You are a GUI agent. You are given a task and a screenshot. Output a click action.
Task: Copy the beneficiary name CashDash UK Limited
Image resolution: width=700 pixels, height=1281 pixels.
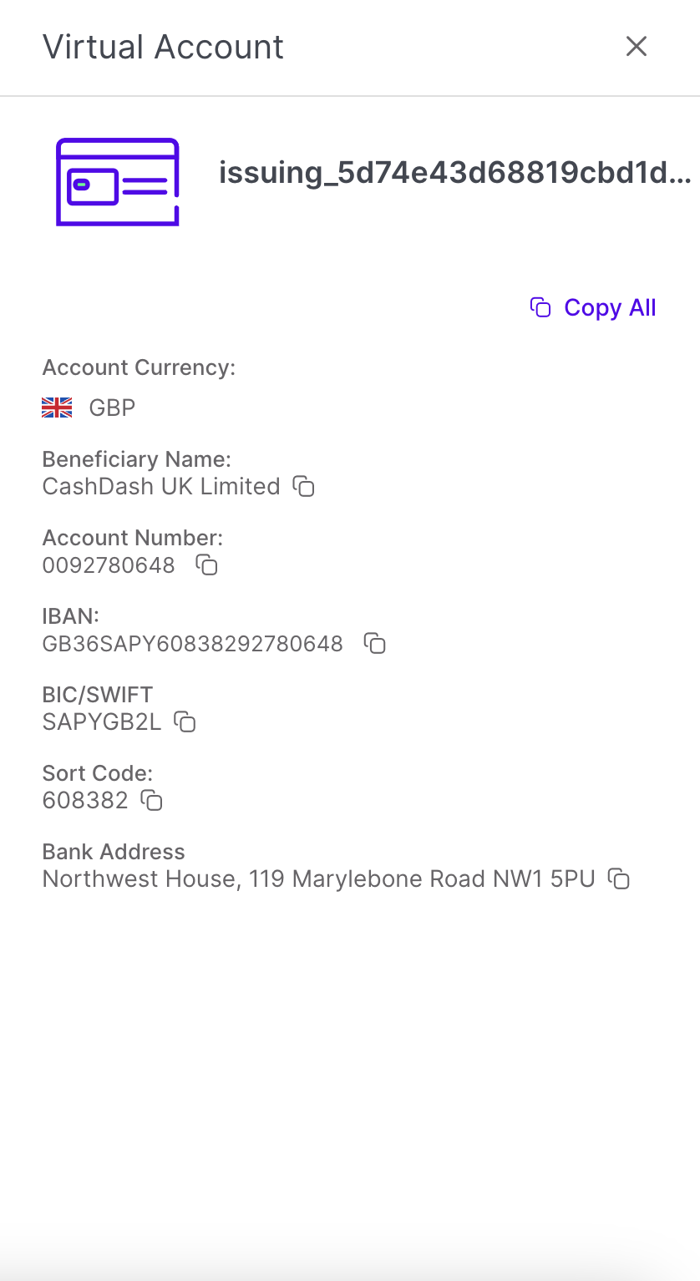(303, 486)
